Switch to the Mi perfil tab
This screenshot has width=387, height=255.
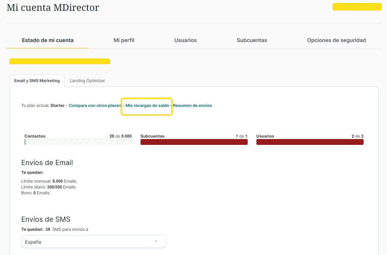[124, 40]
